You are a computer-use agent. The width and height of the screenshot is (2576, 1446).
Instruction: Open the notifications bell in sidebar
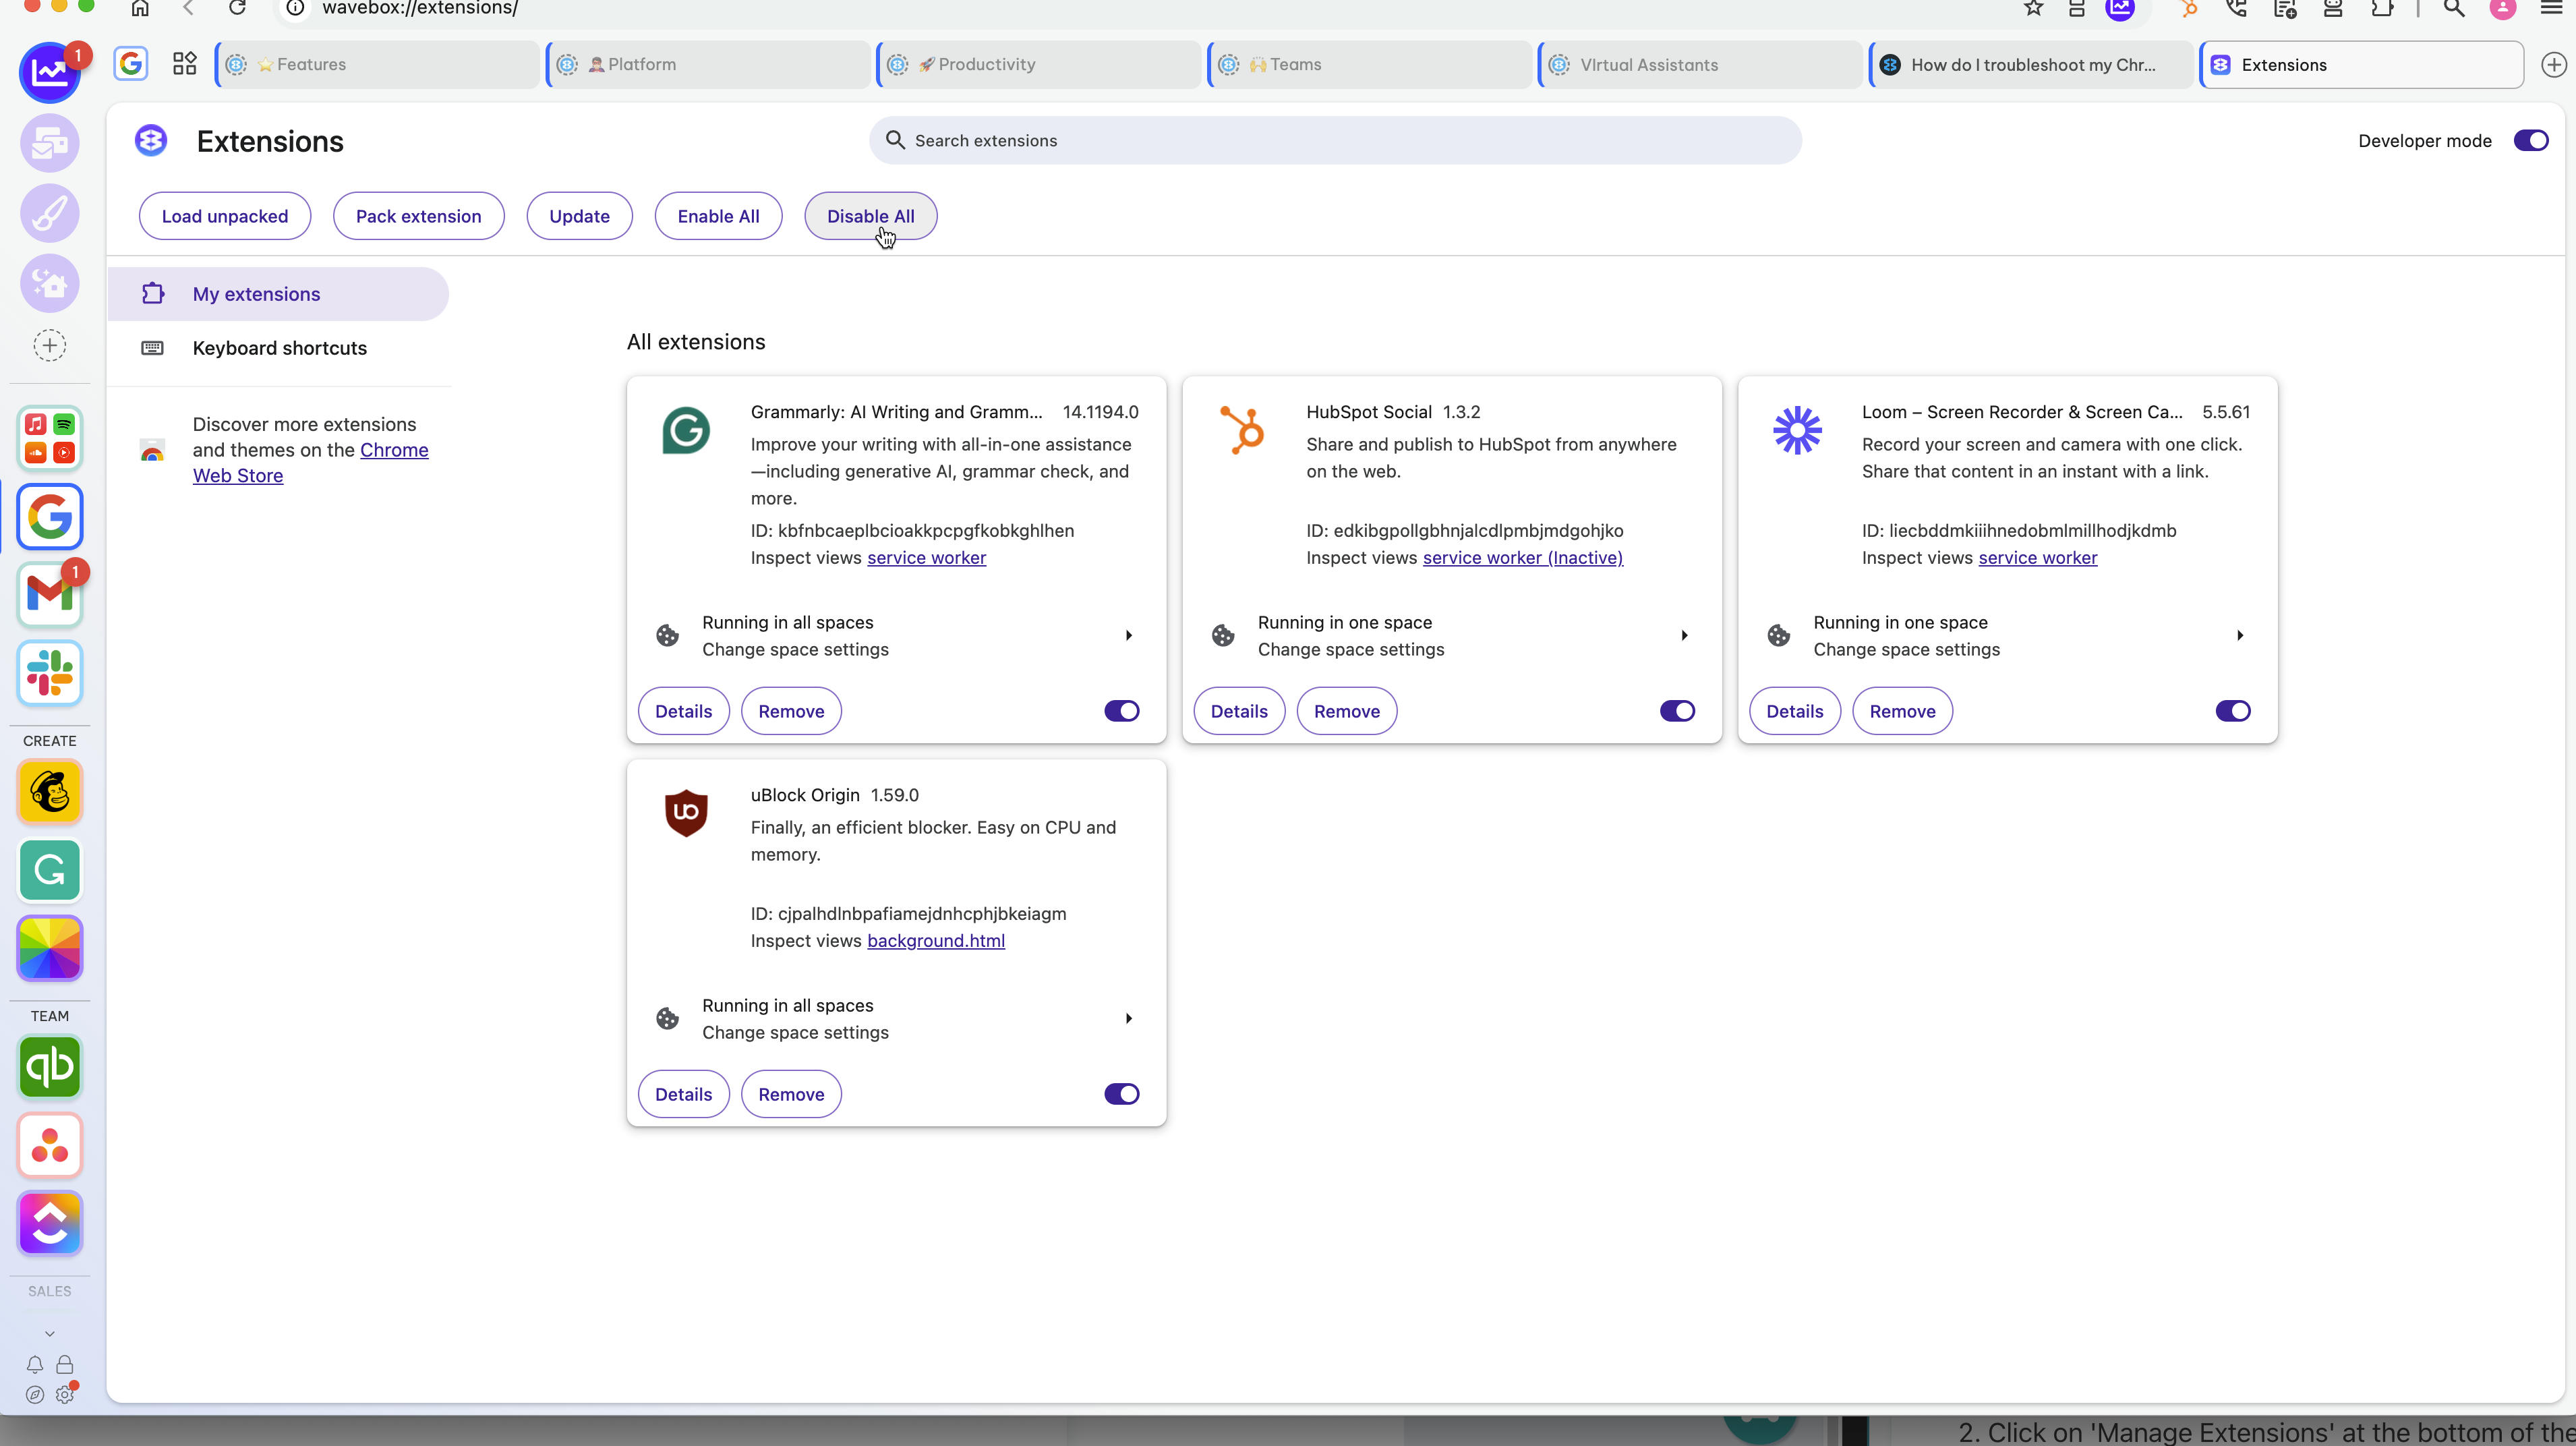[x=35, y=1364]
